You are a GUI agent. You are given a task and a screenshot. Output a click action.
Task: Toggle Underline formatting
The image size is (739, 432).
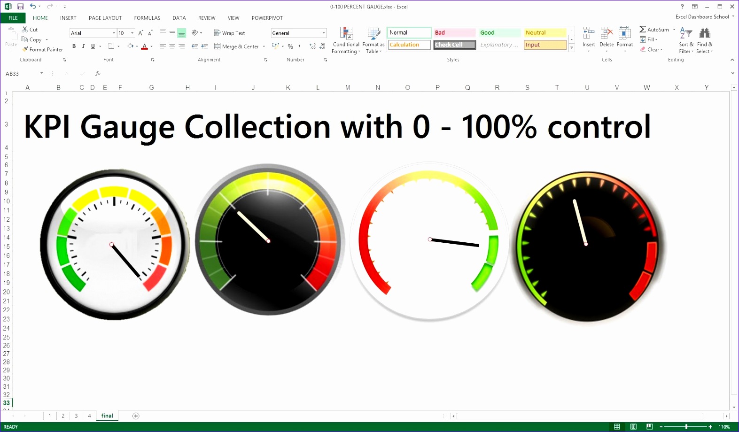93,46
